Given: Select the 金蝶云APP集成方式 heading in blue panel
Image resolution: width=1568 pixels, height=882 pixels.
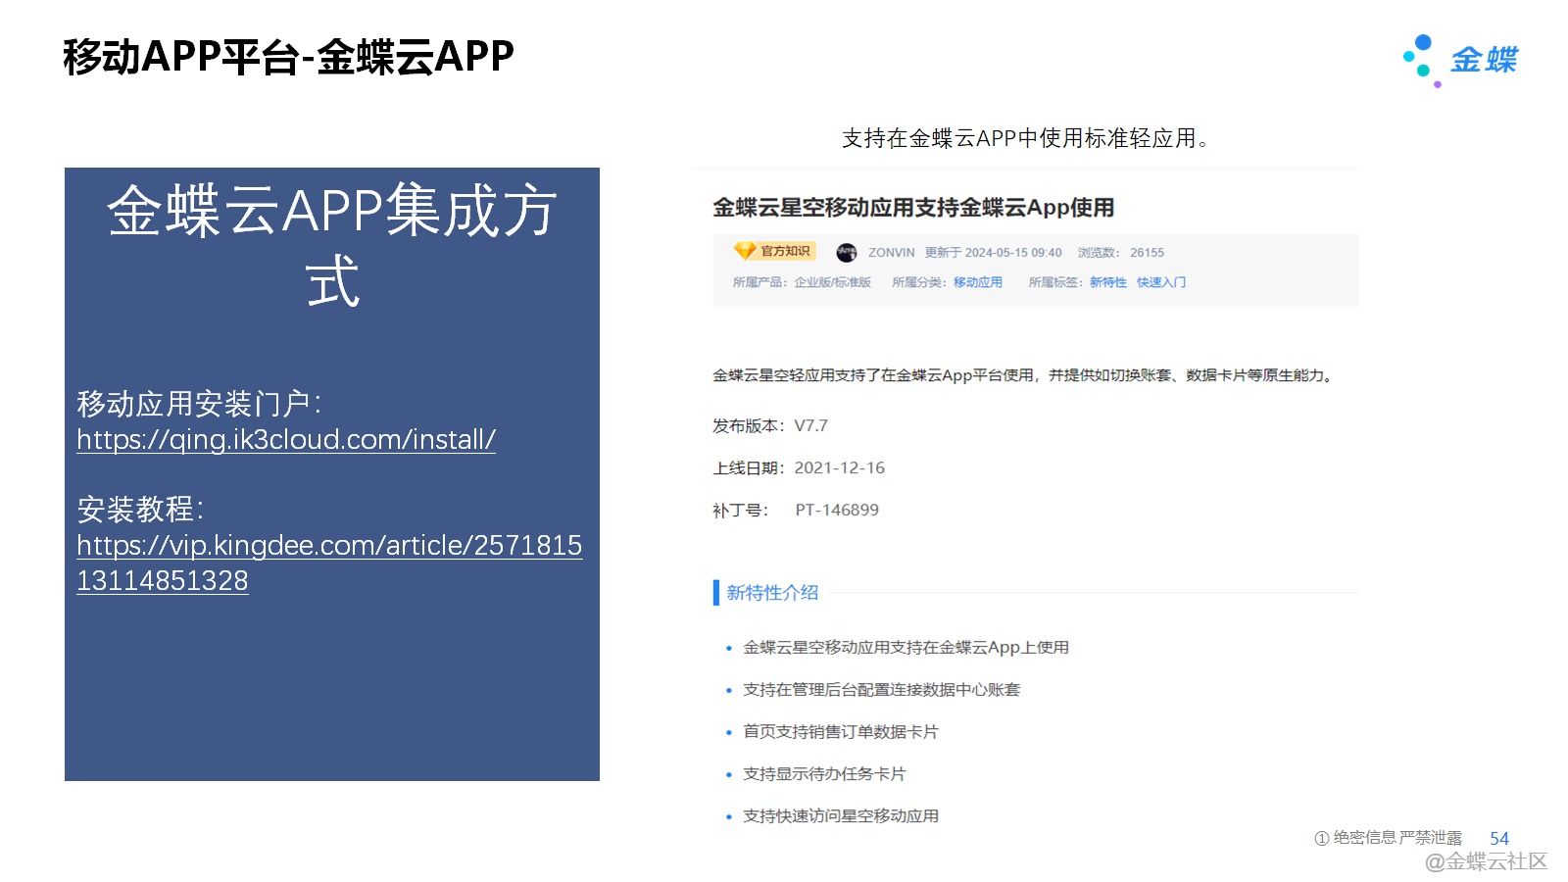Looking at the screenshot, I should tap(332, 245).
